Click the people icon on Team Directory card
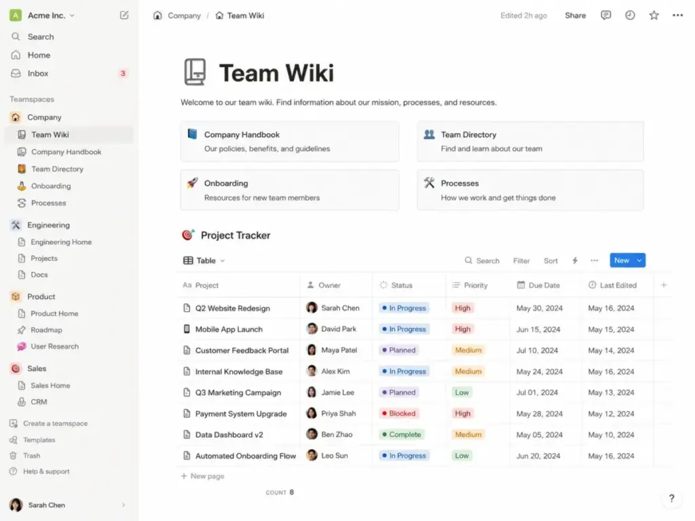The height and width of the screenshot is (521, 695). (429, 134)
